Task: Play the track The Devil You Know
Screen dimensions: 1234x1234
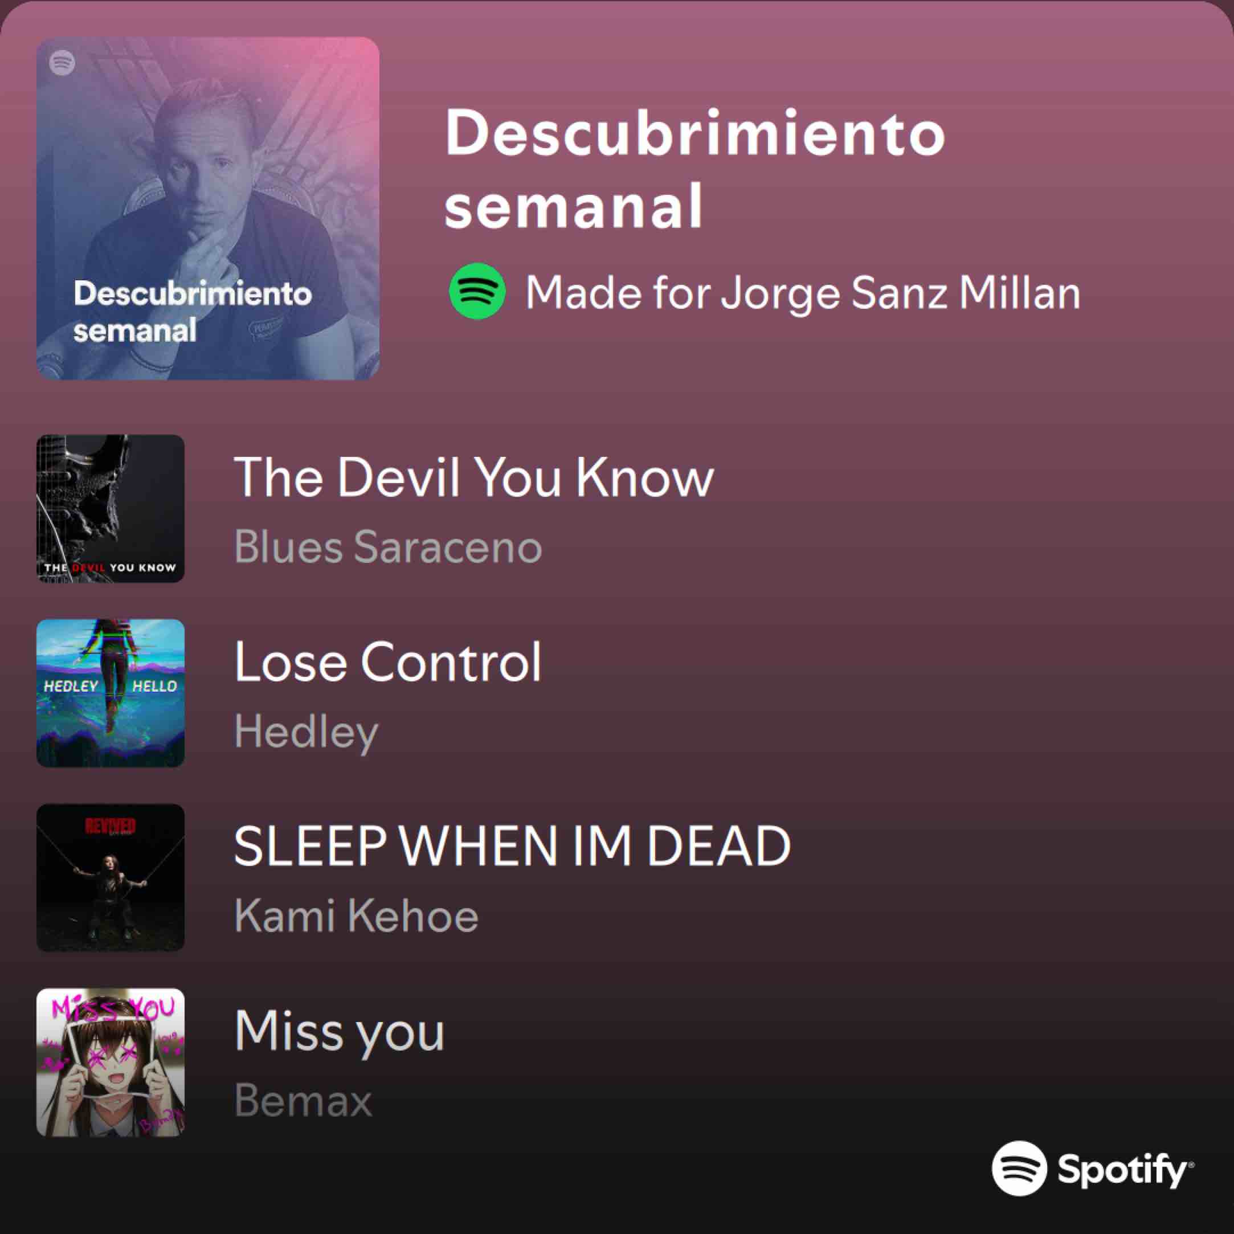Action: click(x=474, y=477)
